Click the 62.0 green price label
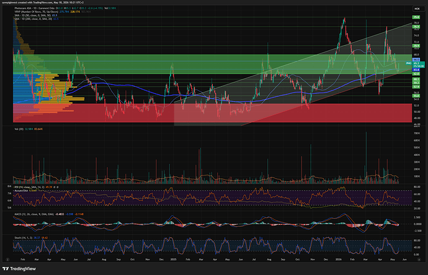428x275 pixels. coord(416,74)
